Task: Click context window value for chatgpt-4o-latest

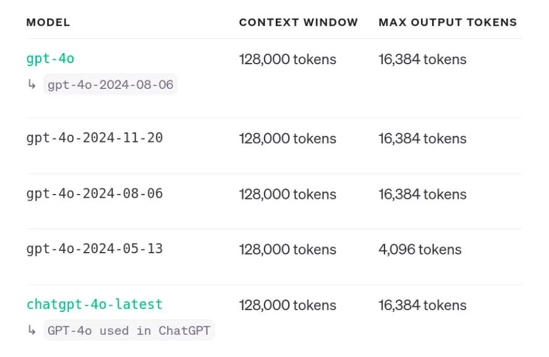Action: click(287, 305)
